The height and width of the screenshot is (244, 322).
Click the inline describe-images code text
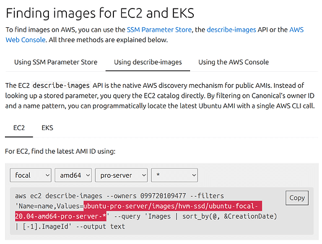[x=61, y=85]
